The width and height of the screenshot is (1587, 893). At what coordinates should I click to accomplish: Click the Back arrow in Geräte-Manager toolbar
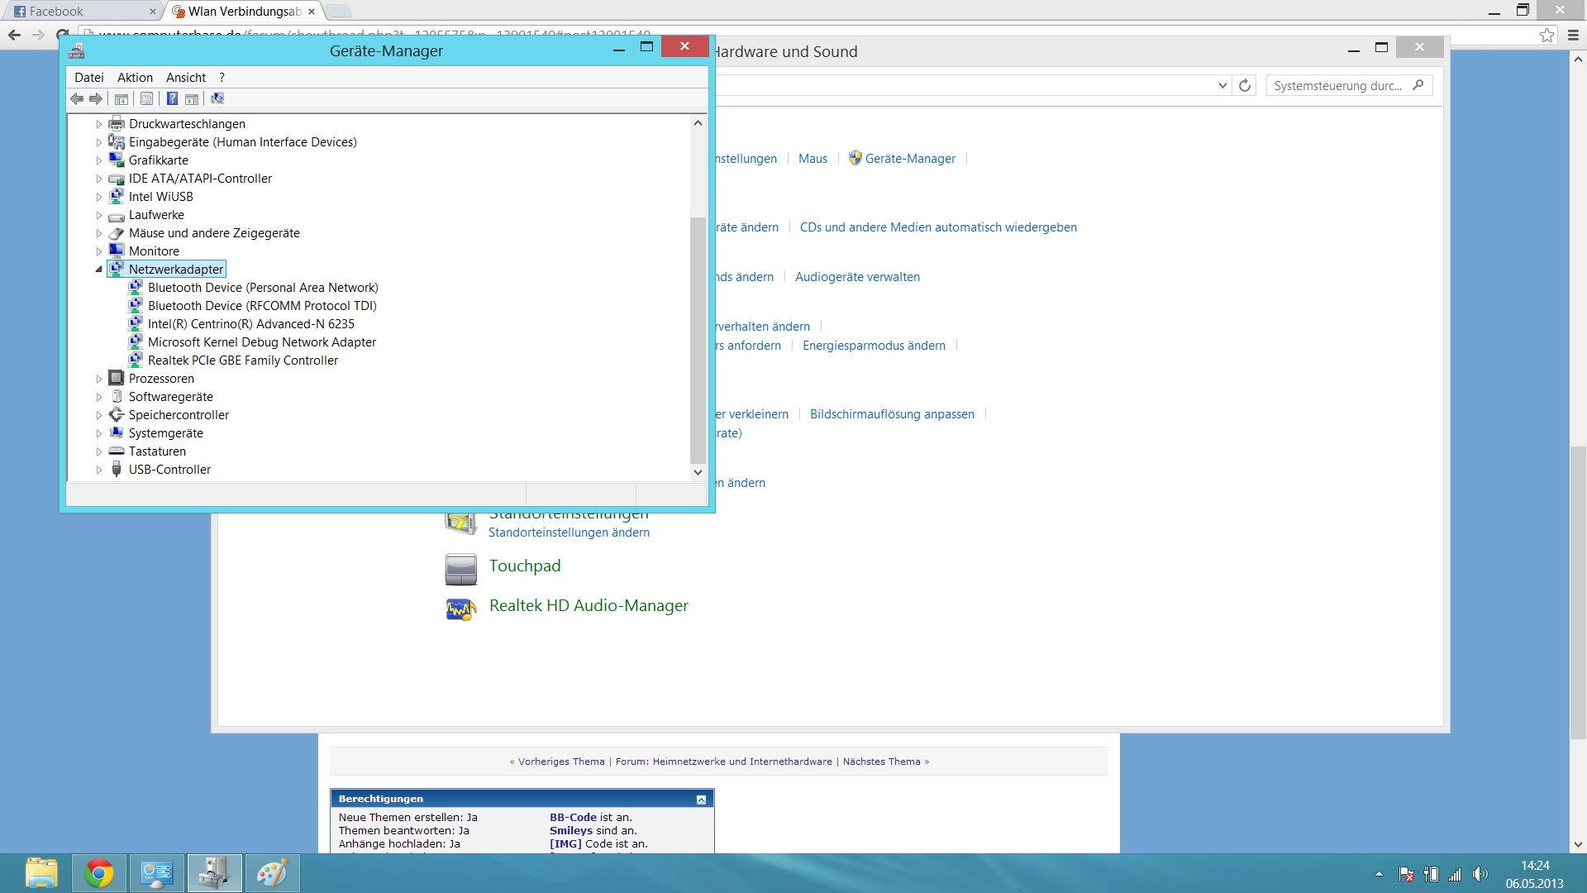pos(77,99)
